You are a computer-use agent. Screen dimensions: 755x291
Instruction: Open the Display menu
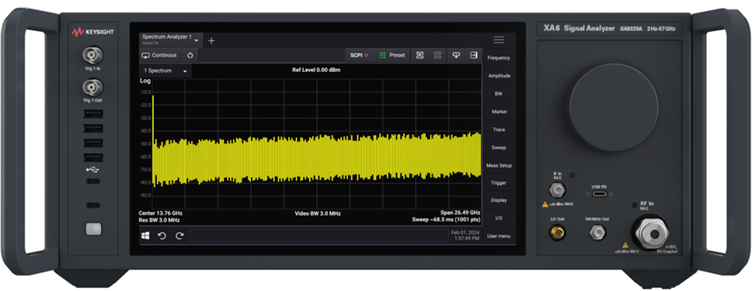coord(499,200)
